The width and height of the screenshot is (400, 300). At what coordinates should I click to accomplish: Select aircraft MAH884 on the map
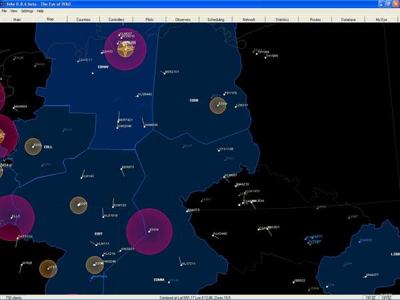(x=21, y=107)
